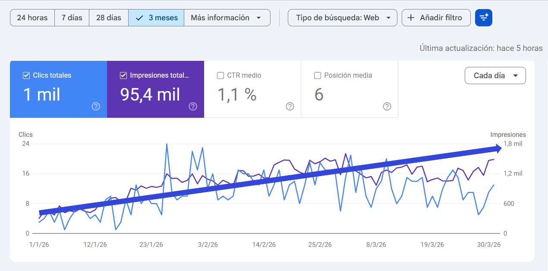This screenshot has height=271, width=548.
Task: Click the help icon on Clics totales card
Action: (x=95, y=107)
